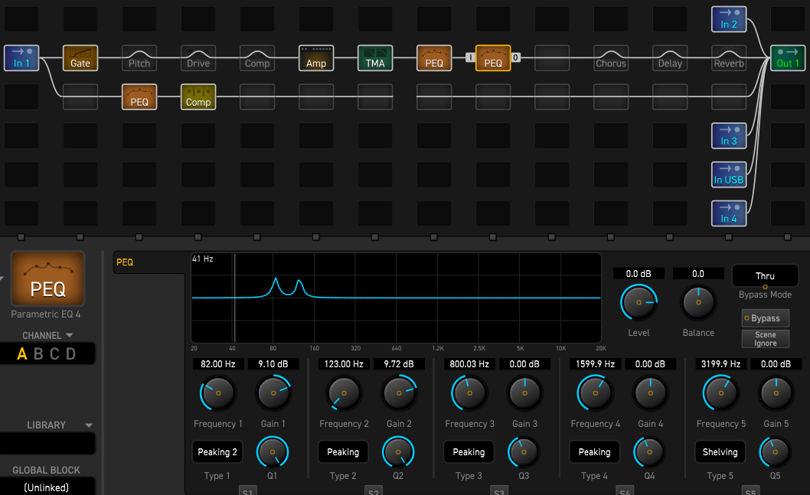
Task: Click the S4 tab below band 4
Action: tap(625, 491)
